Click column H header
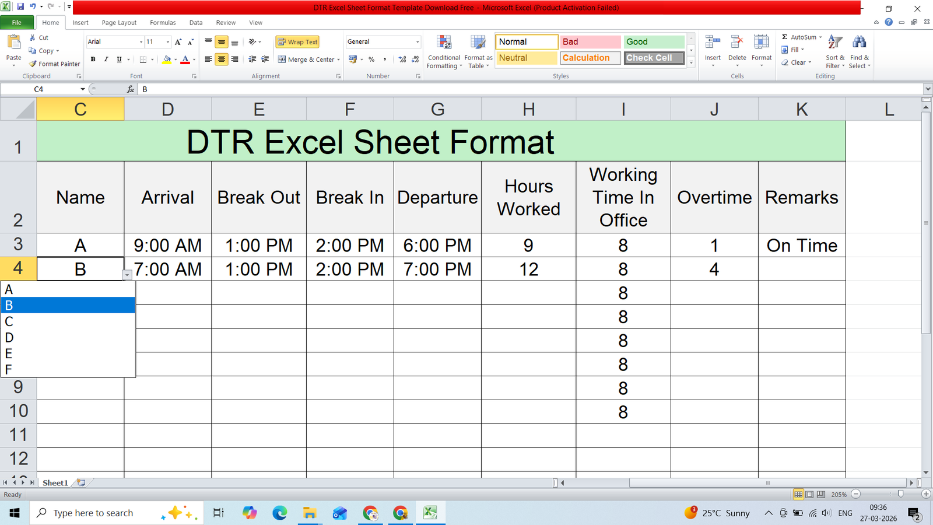 tap(528, 109)
